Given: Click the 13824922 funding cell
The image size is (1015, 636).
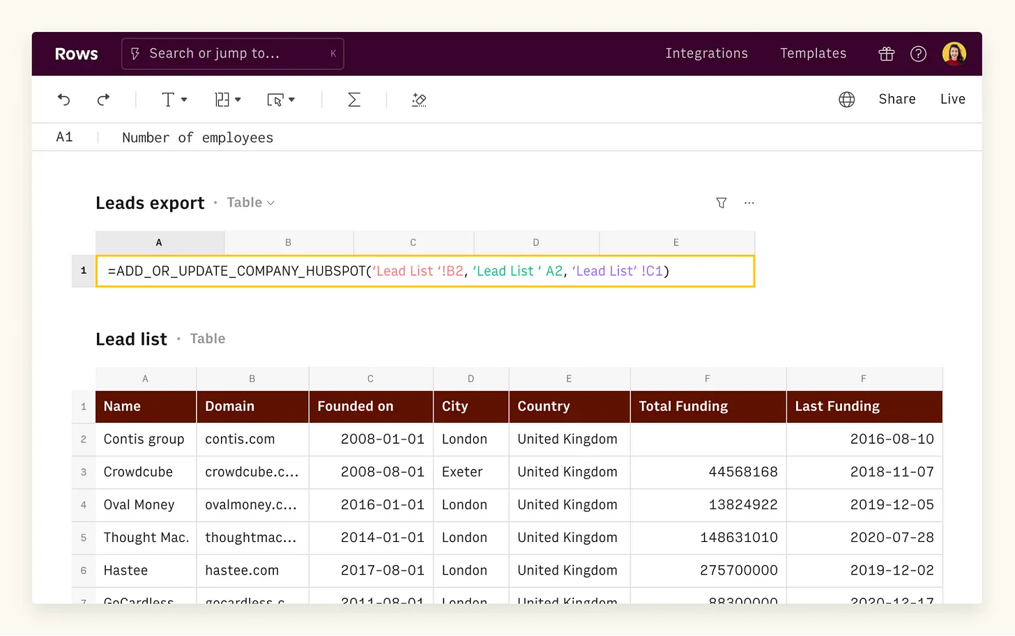Looking at the screenshot, I should click(x=708, y=505).
